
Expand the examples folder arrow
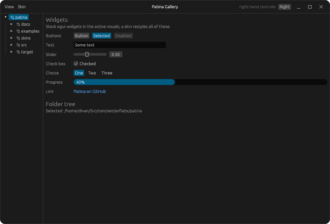click(x=12, y=31)
